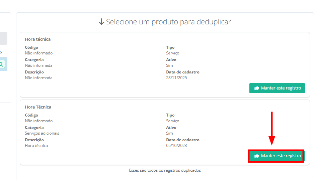Image resolution: width=317 pixels, height=180 pixels.
Task: Select the second "Hora Técnica" card title
Action: pyautogui.click(x=38, y=107)
